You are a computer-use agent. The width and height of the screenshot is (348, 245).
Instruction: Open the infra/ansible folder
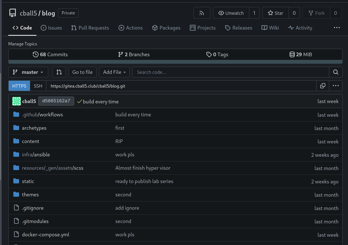coord(36,155)
